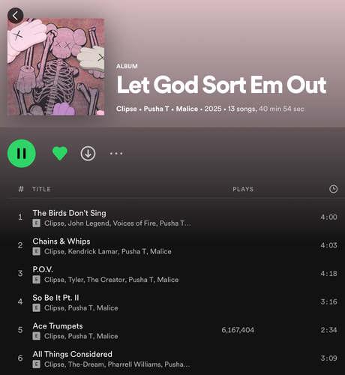This screenshot has width=345, height=375.
Task: Play So Be It Pt. II
Action: pos(172,302)
